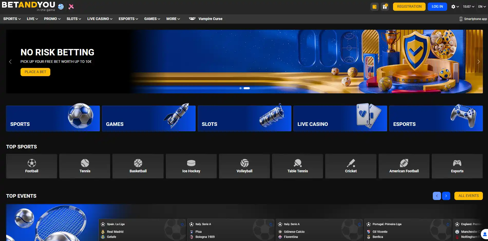
Task: Open the Esports sport tile
Action: pyautogui.click(x=457, y=166)
